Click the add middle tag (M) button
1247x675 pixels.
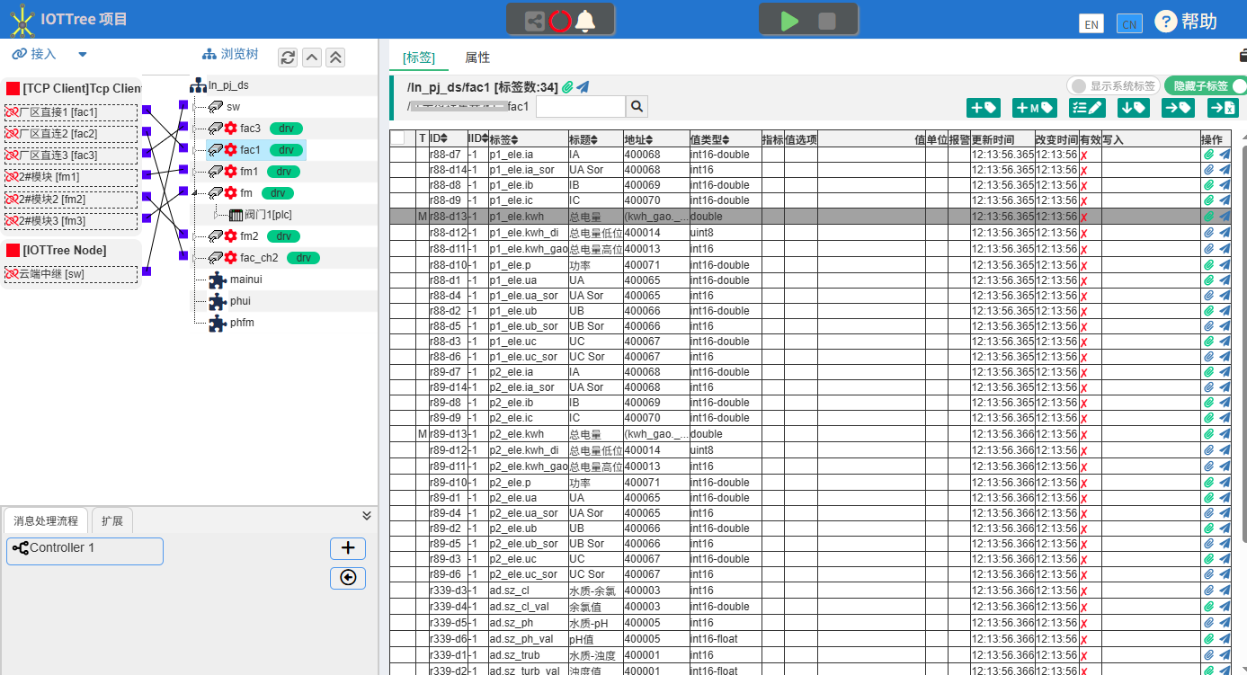point(1034,108)
